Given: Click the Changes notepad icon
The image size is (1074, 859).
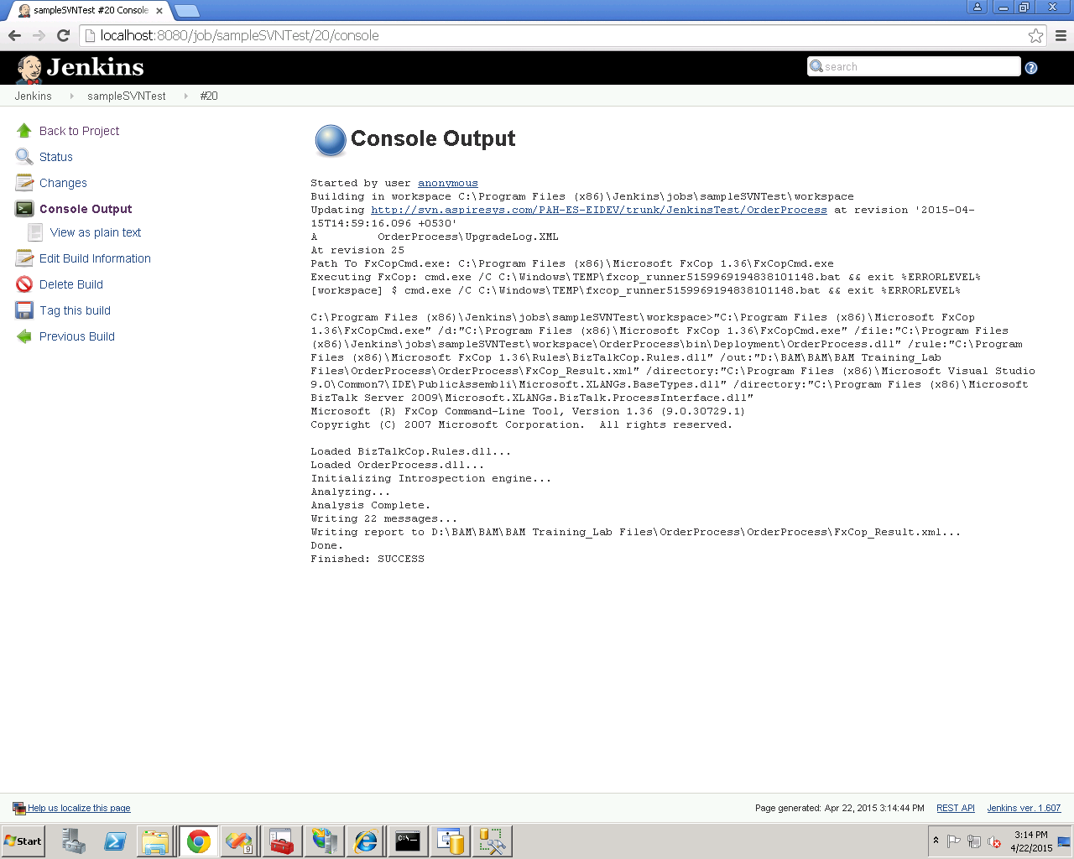Looking at the screenshot, I should coord(24,183).
